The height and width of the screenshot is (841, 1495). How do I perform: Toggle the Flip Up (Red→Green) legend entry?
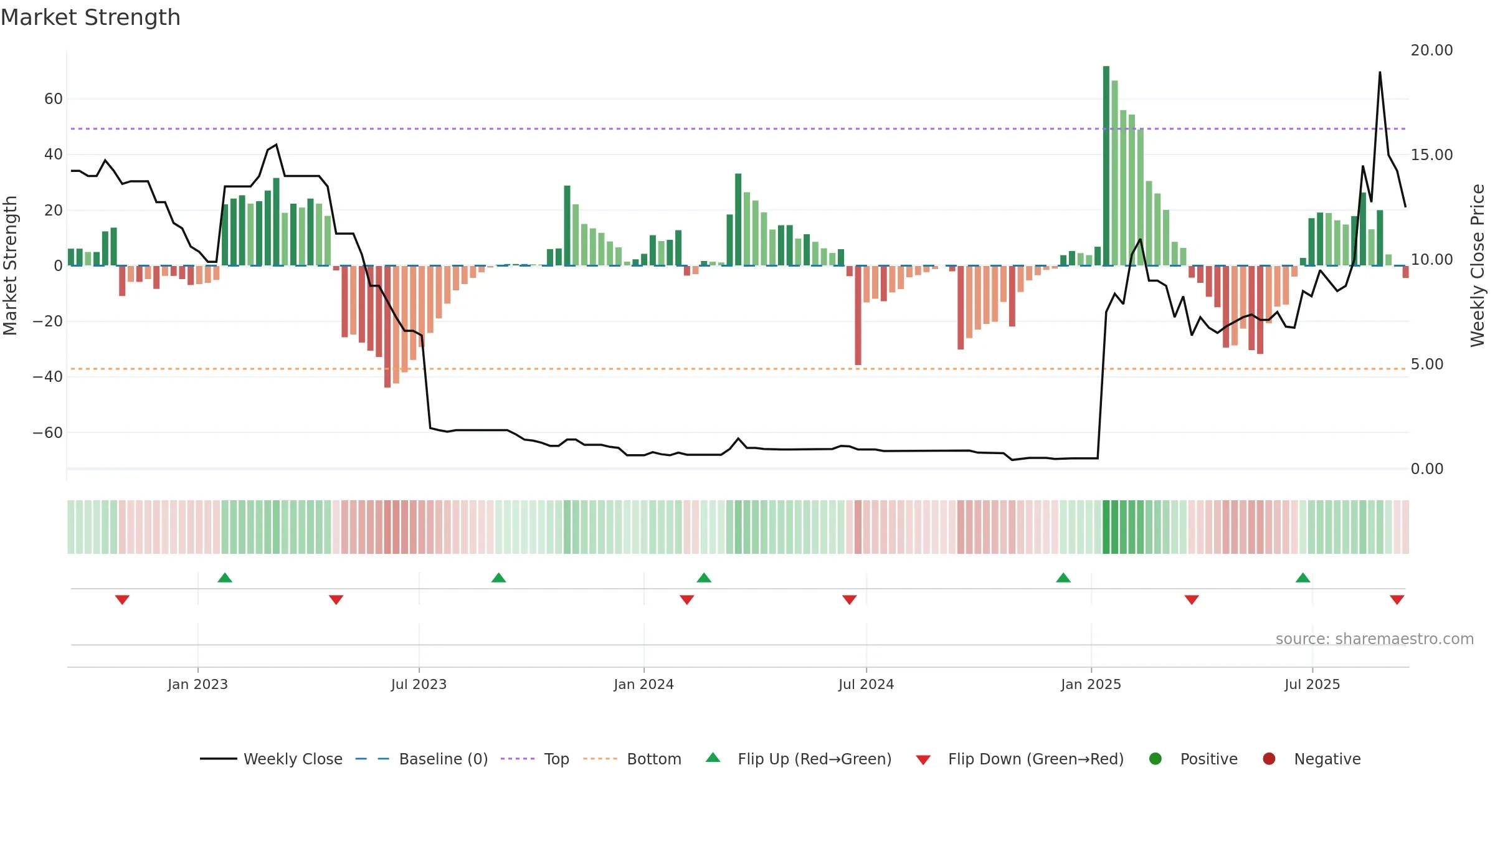click(799, 759)
